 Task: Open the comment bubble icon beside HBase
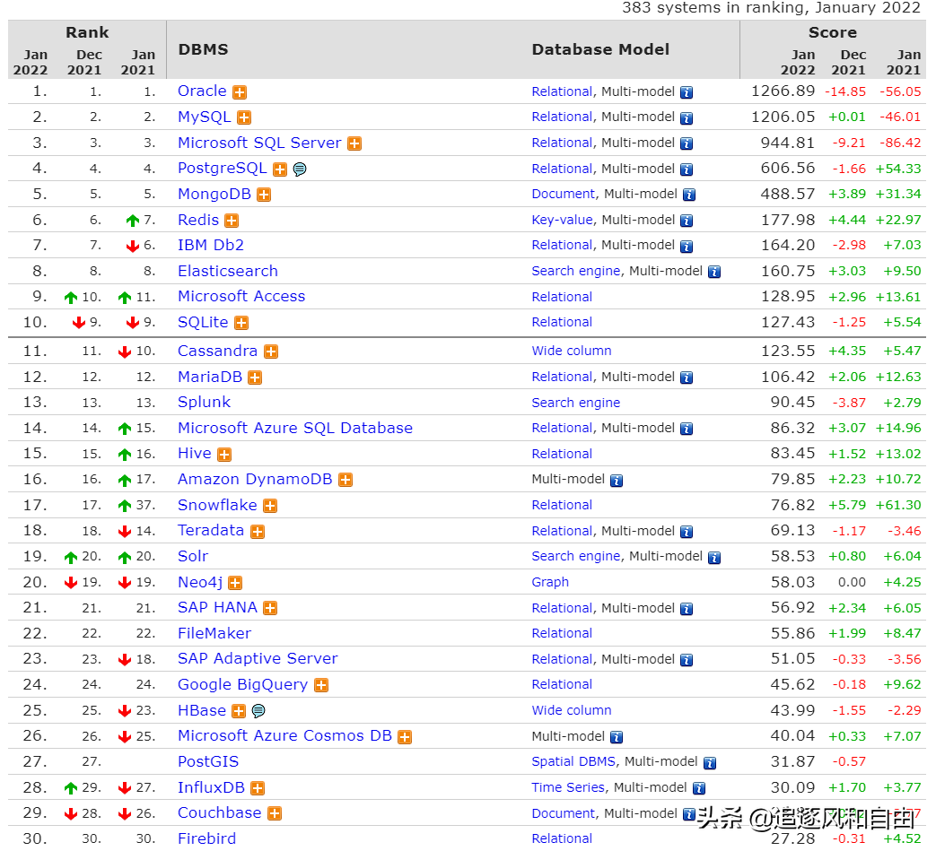pos(258,710)
